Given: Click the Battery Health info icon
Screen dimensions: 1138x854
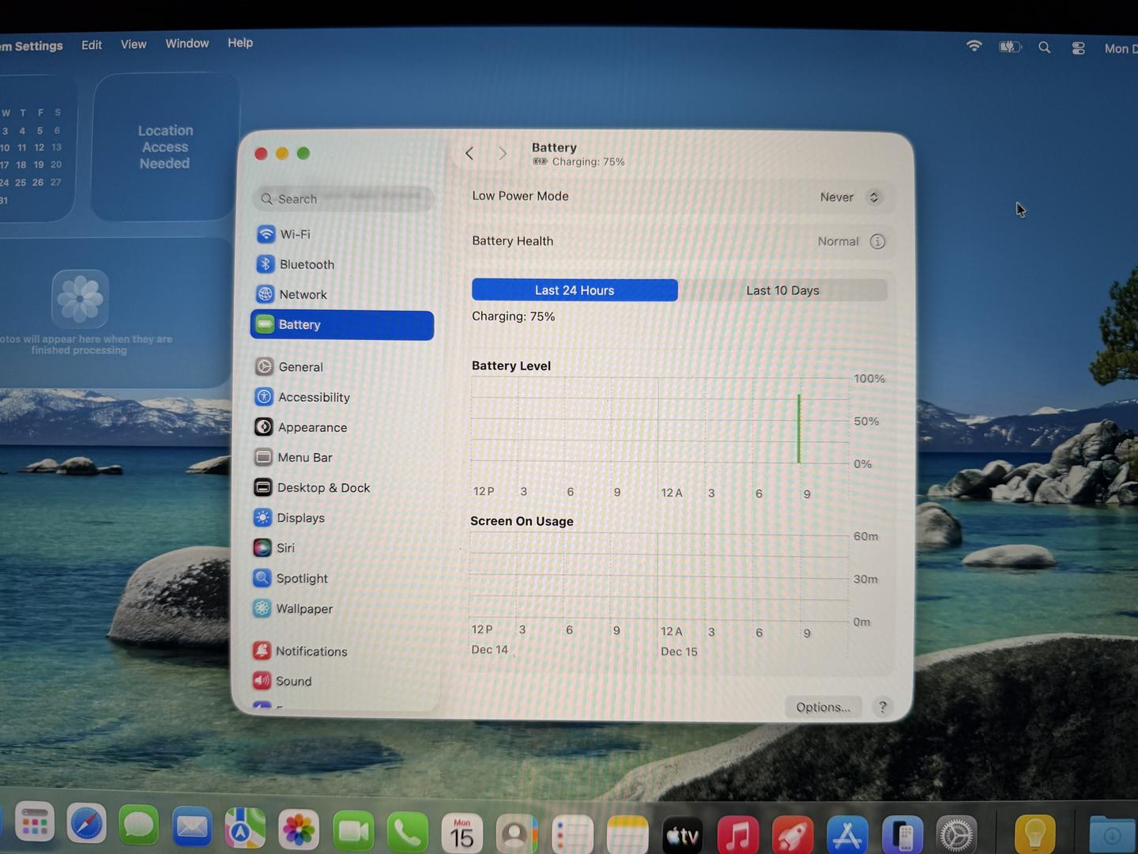Looking at the screenshot, I should 877,241.
